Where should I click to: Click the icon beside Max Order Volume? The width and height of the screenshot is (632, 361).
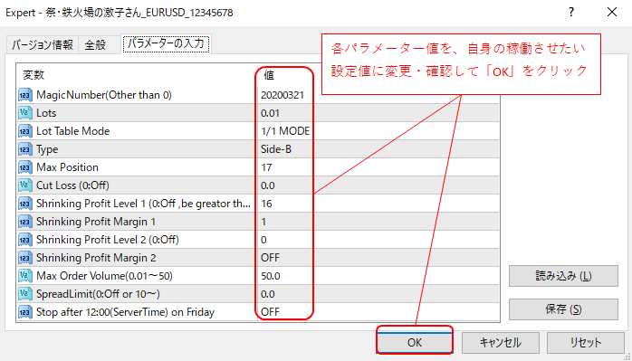[25, 276]
